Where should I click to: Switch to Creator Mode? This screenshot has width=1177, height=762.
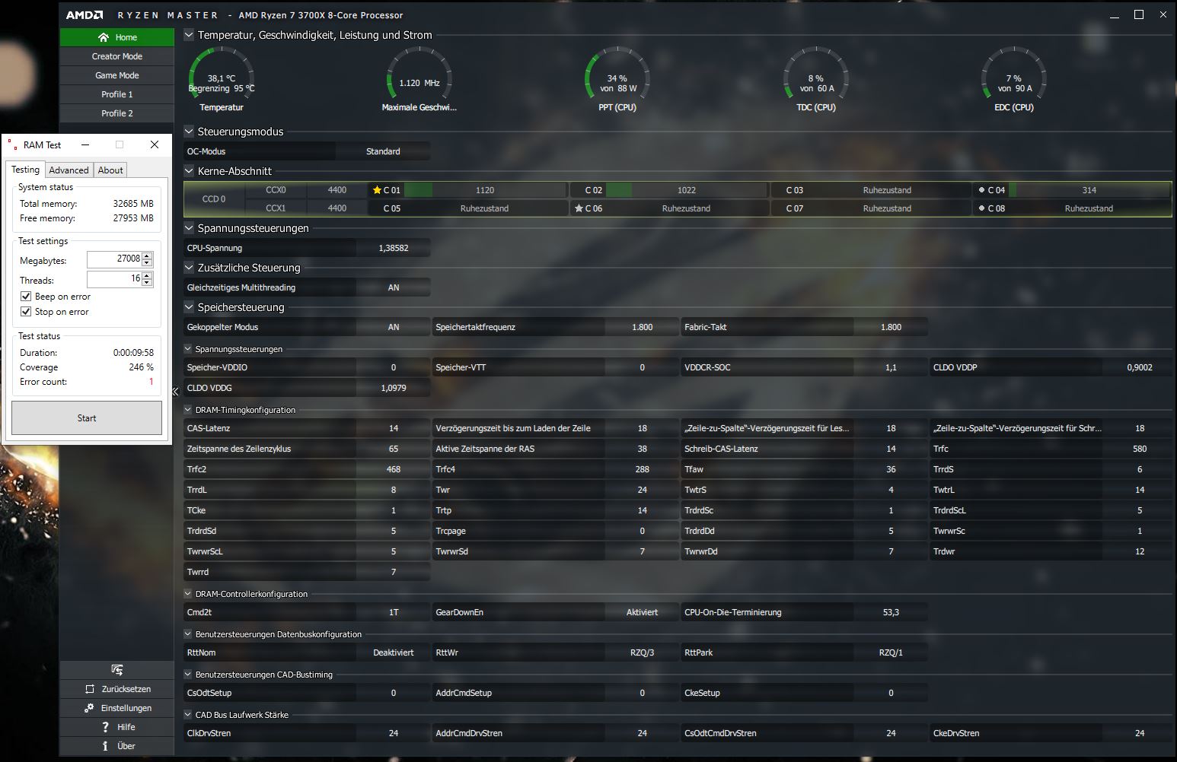[117, 56]
